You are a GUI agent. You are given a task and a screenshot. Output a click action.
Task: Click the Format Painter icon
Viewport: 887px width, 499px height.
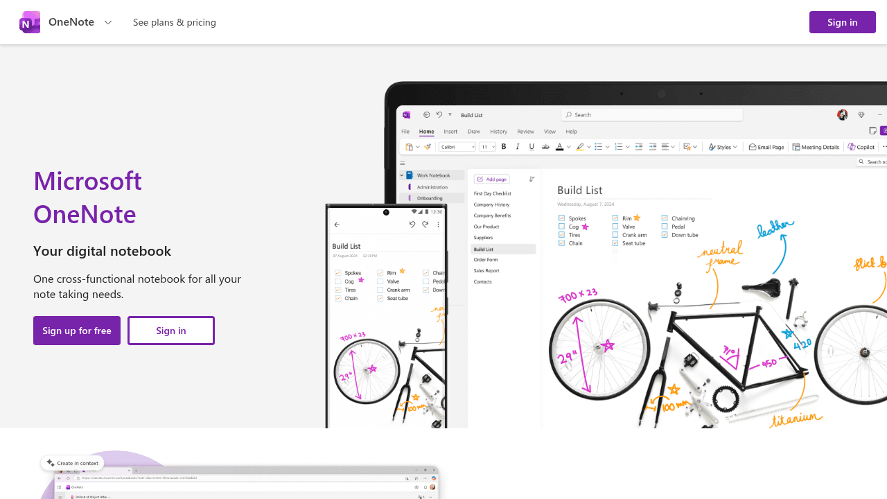(x=428, y=147)
